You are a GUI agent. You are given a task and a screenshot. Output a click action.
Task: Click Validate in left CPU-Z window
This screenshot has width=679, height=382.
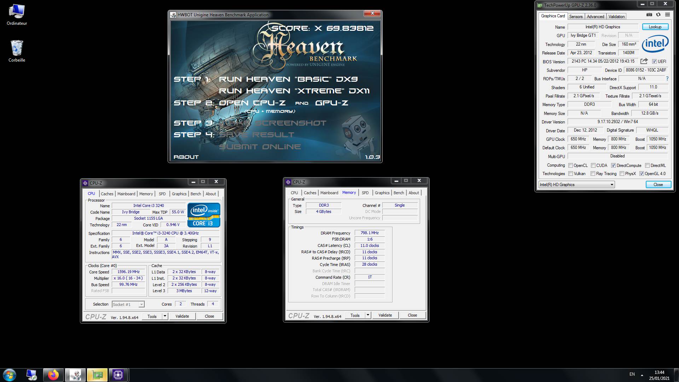pyautogui.click(x=182, y=316)
